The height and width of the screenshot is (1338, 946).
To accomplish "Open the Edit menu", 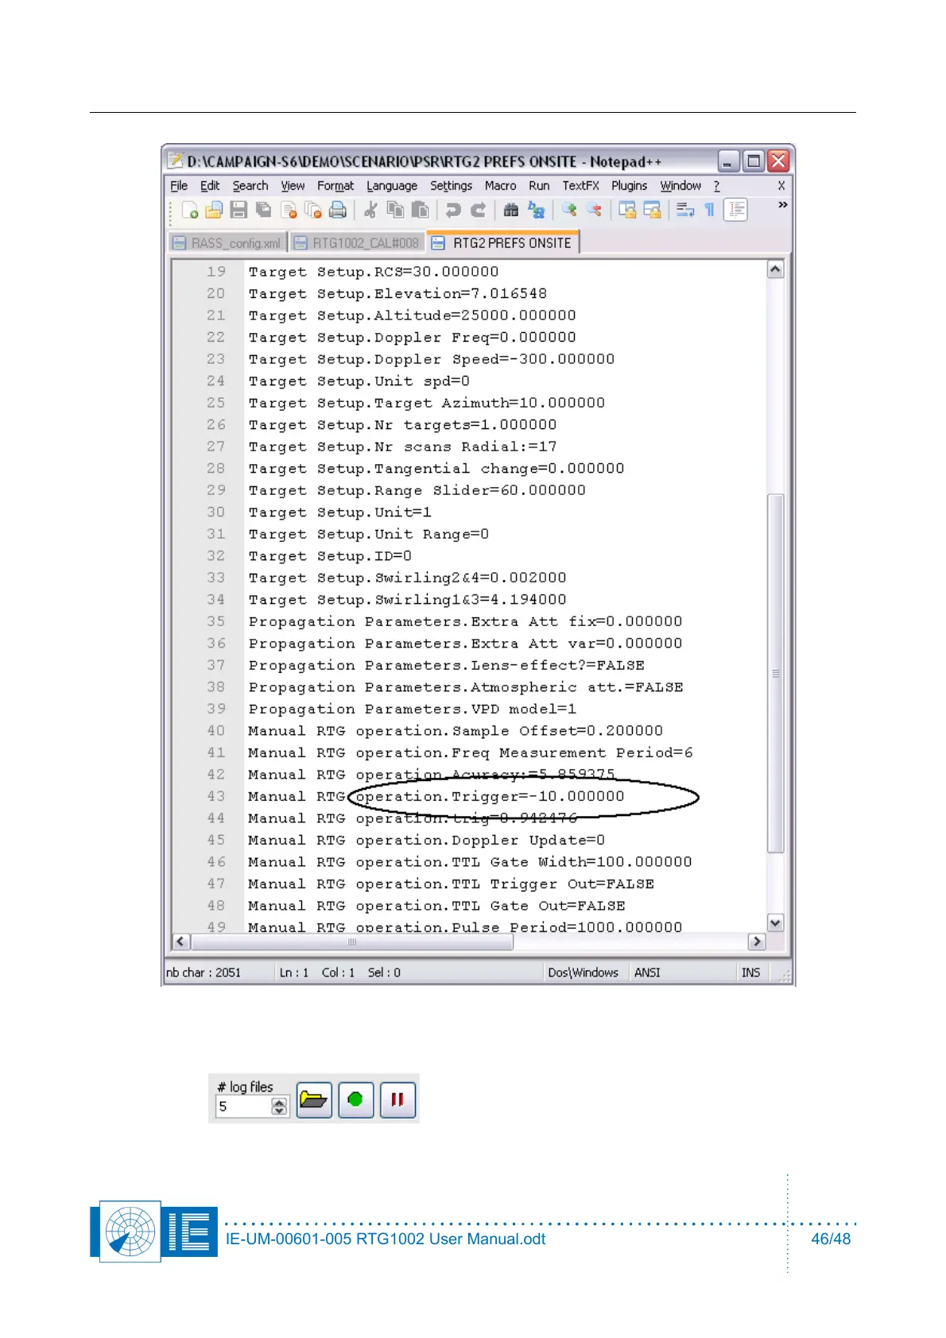I will 210,185.
